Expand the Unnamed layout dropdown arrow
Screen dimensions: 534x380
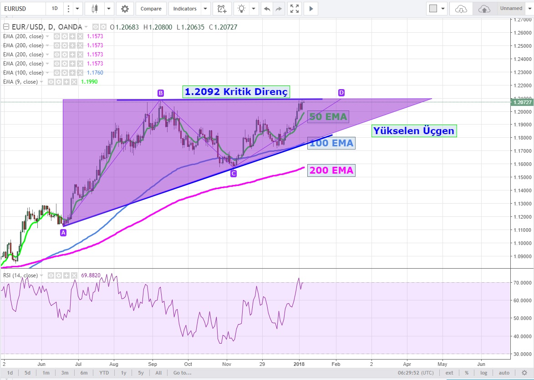[529, 9]
